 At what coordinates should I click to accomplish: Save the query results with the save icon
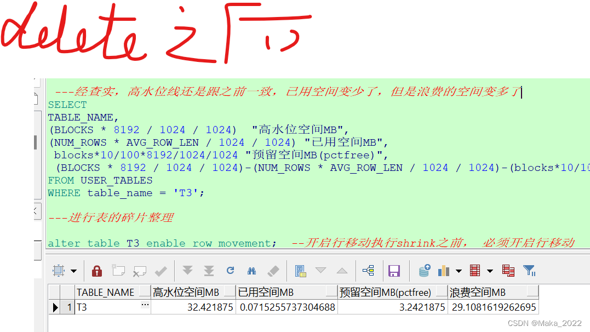click(394, 271)
